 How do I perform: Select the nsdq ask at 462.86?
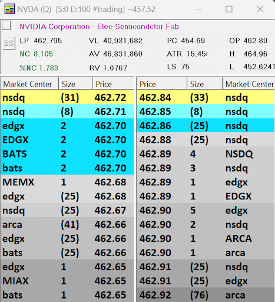tap(206, 126)
